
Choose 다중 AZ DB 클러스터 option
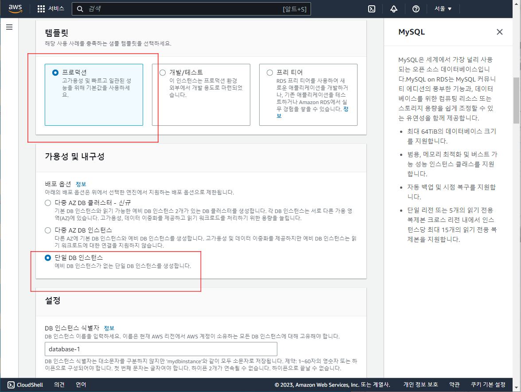click(48, 203)
